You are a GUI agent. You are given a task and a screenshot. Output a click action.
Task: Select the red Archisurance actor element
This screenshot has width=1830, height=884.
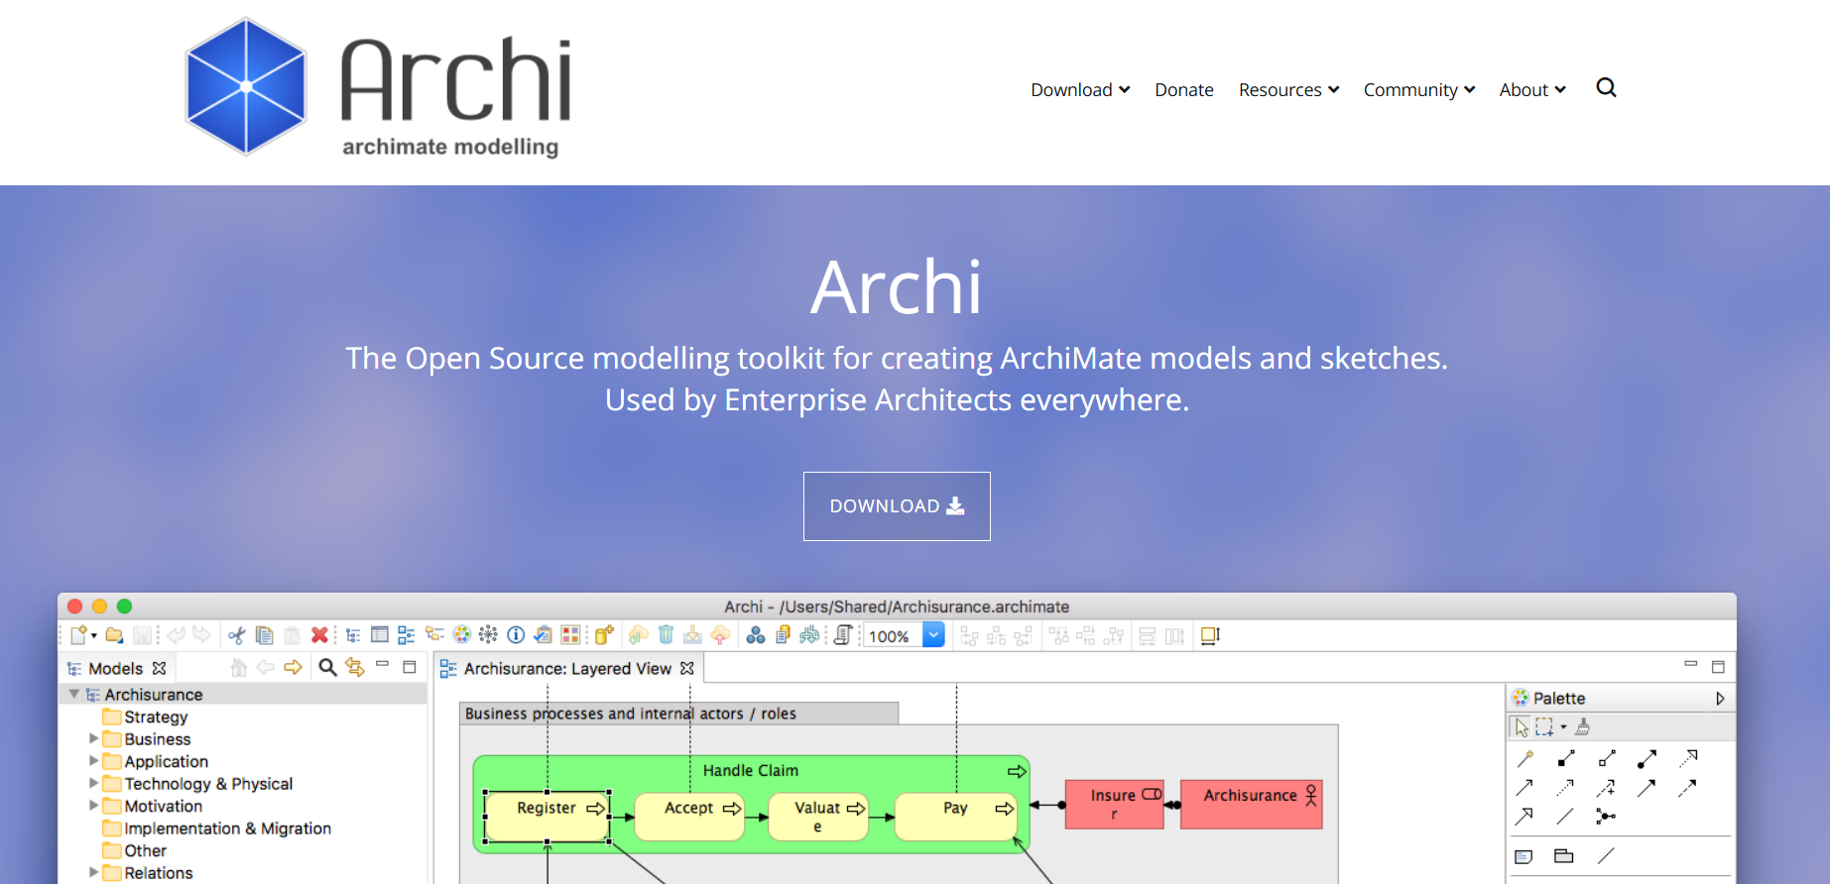tap(1251, 804)
